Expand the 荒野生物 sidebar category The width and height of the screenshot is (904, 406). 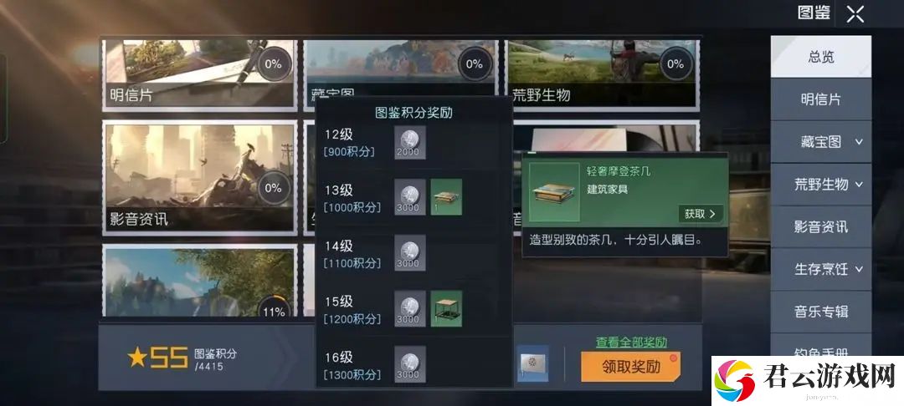(x=859, y=185)
